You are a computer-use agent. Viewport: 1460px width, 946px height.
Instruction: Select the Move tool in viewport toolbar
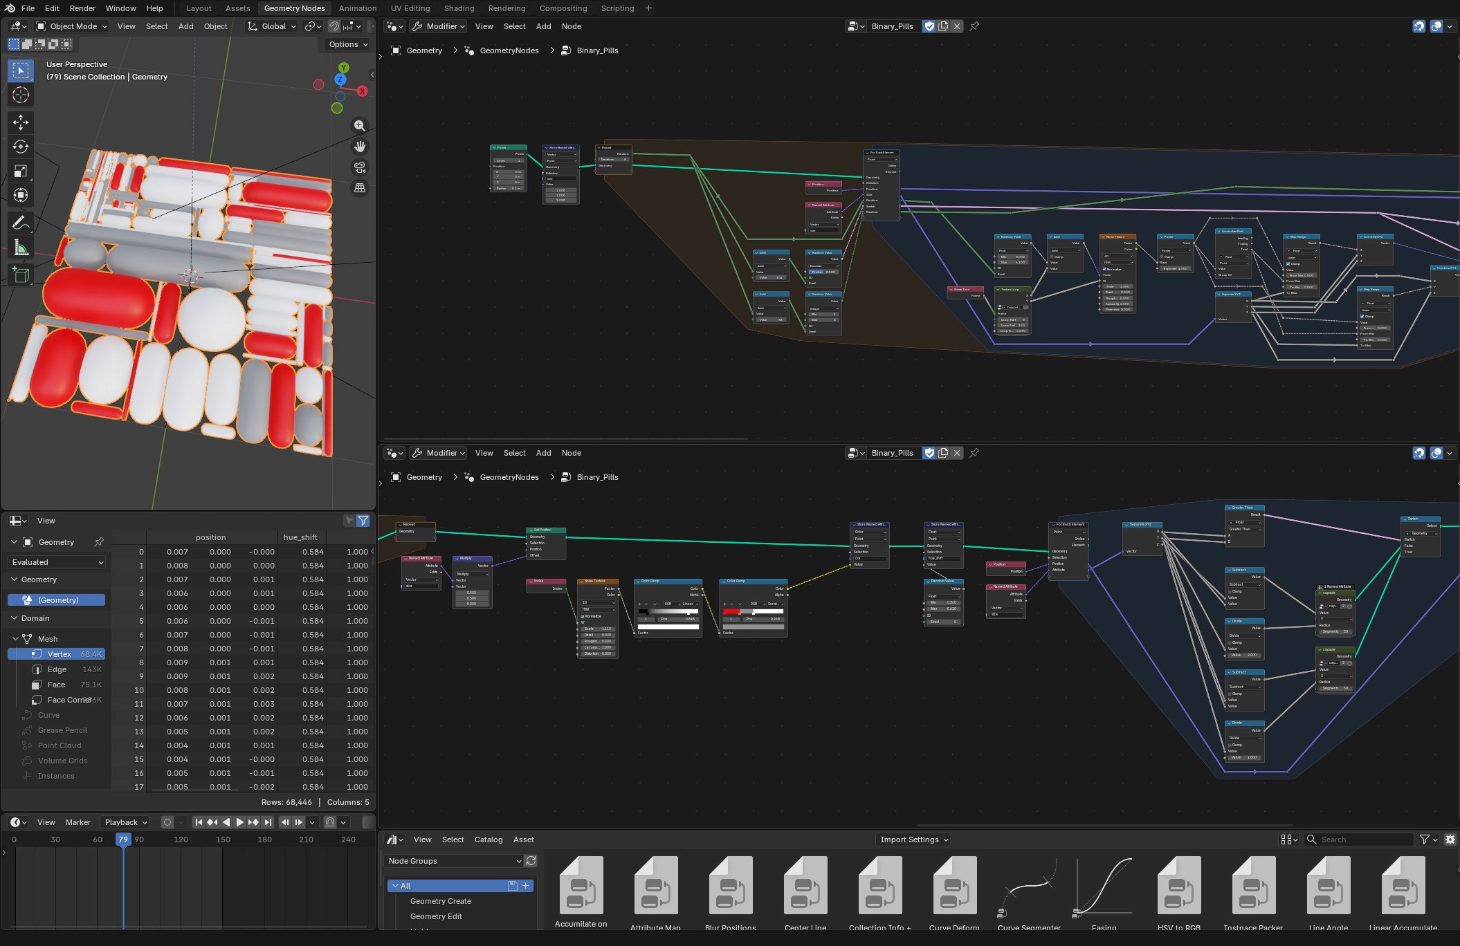click(20, 122)
